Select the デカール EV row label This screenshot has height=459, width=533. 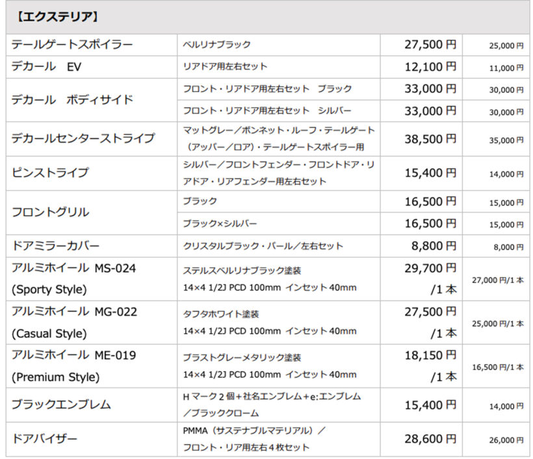pyautogui.click(x=47, y=66)
